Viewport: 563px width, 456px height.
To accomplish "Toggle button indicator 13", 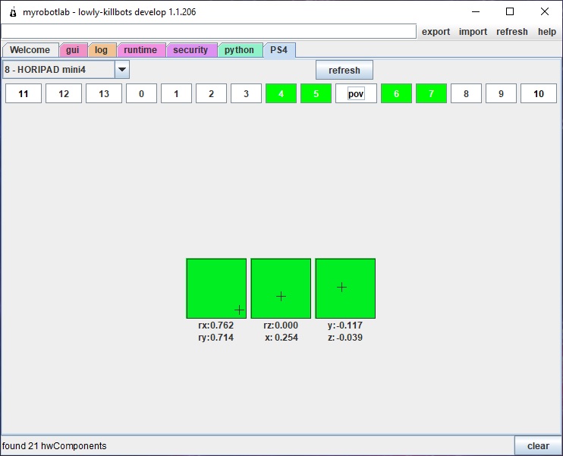I will coord(104,94).
